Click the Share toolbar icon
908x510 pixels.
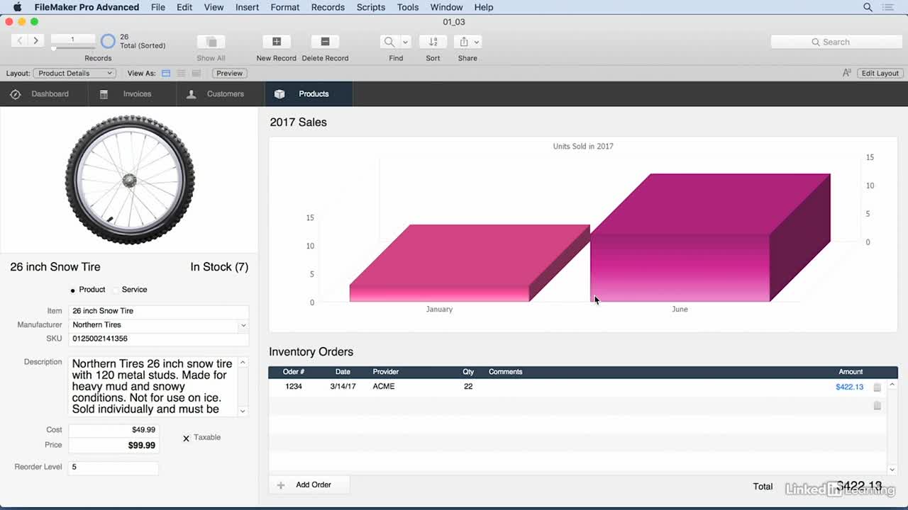463,42
